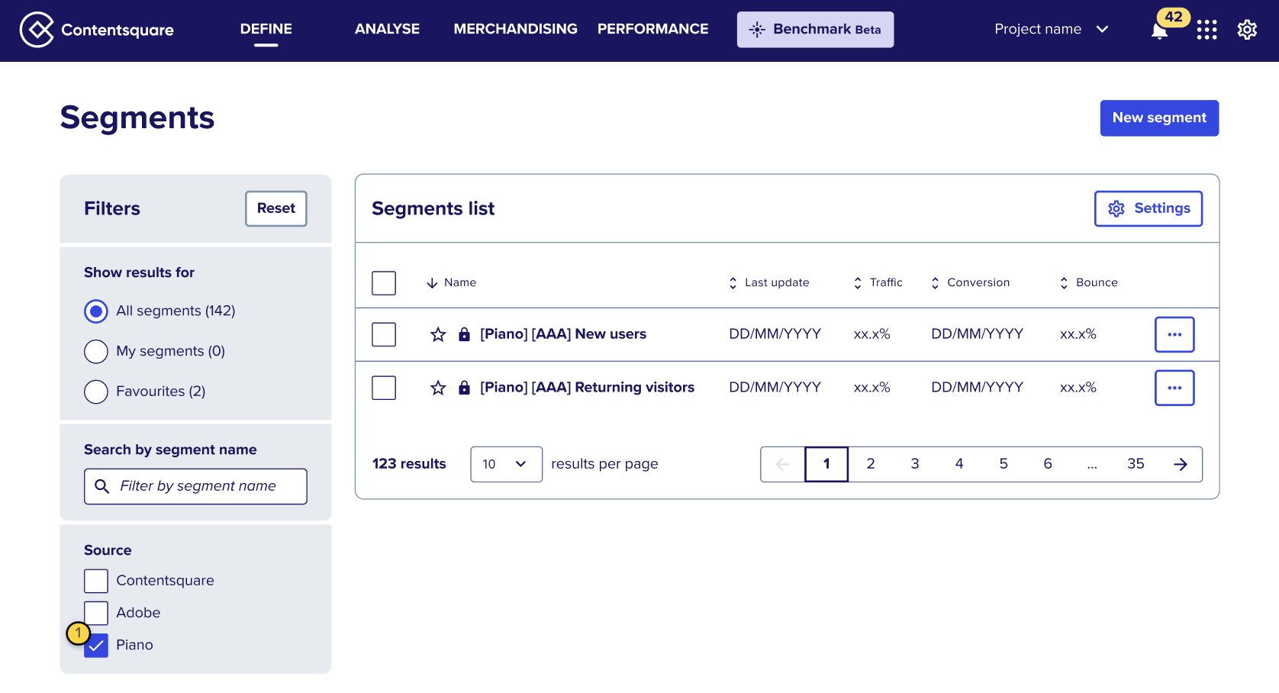Viewport: 1279px width, 693px height.
Task: Open [Piano] [AAA] New users segment
Action: click(563, 334)
